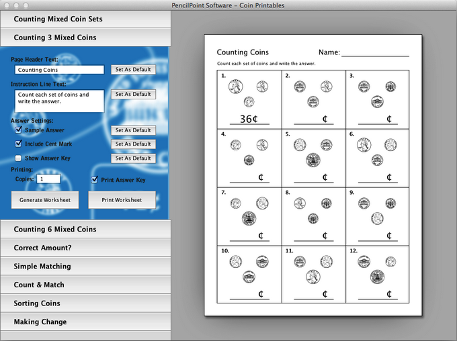Enable the Show Answer Key checkbox
Image resolution: width=457 pixels, height=341 pixels.
coord(19,158)
